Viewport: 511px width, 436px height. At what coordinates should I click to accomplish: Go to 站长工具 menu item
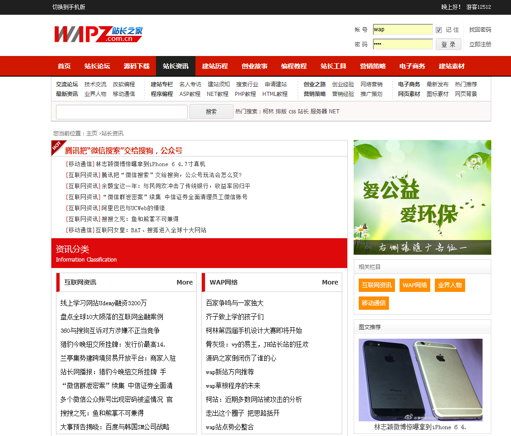(333, 66)
